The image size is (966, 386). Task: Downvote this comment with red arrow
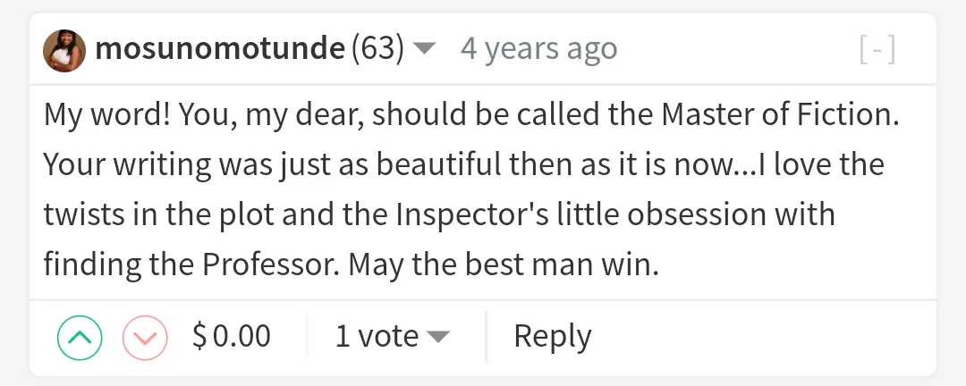point(147,337)
